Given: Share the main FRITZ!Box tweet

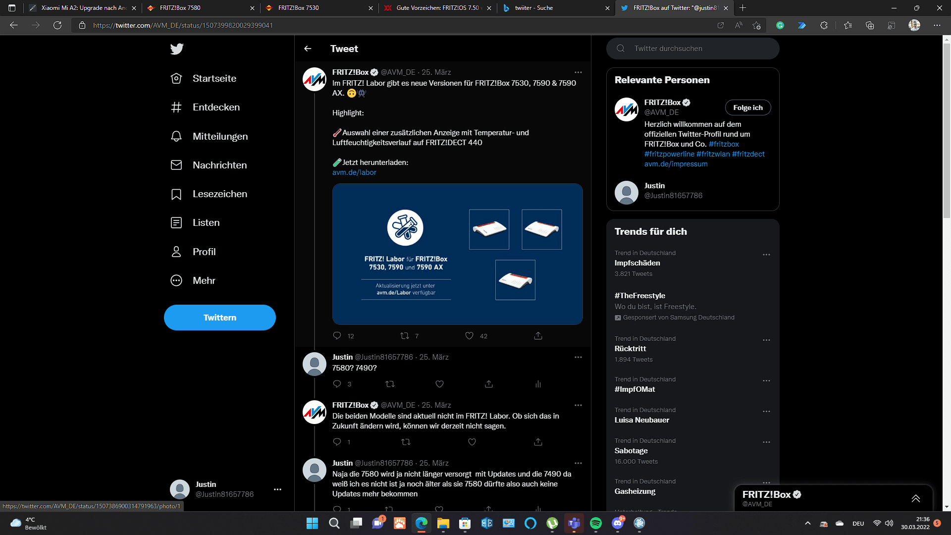Looking at the screenshot, I should pos(538,336).
